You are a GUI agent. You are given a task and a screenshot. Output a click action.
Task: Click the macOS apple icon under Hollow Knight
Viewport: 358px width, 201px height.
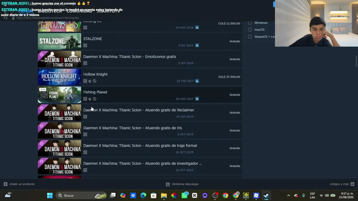coord(90,81)
